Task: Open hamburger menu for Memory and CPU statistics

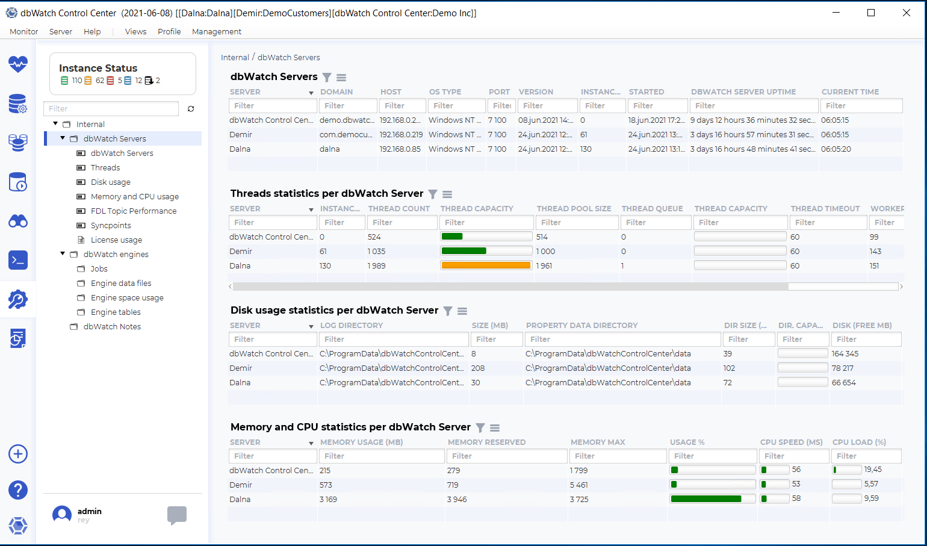Action: 495,428
